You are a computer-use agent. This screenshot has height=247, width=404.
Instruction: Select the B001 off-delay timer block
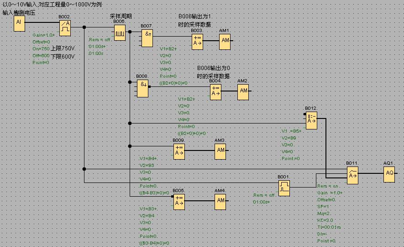coord(284,188)
